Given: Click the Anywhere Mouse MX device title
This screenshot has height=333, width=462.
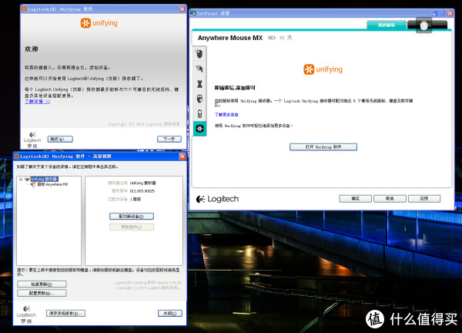Looking at the screenshot, I should [230, 38].
